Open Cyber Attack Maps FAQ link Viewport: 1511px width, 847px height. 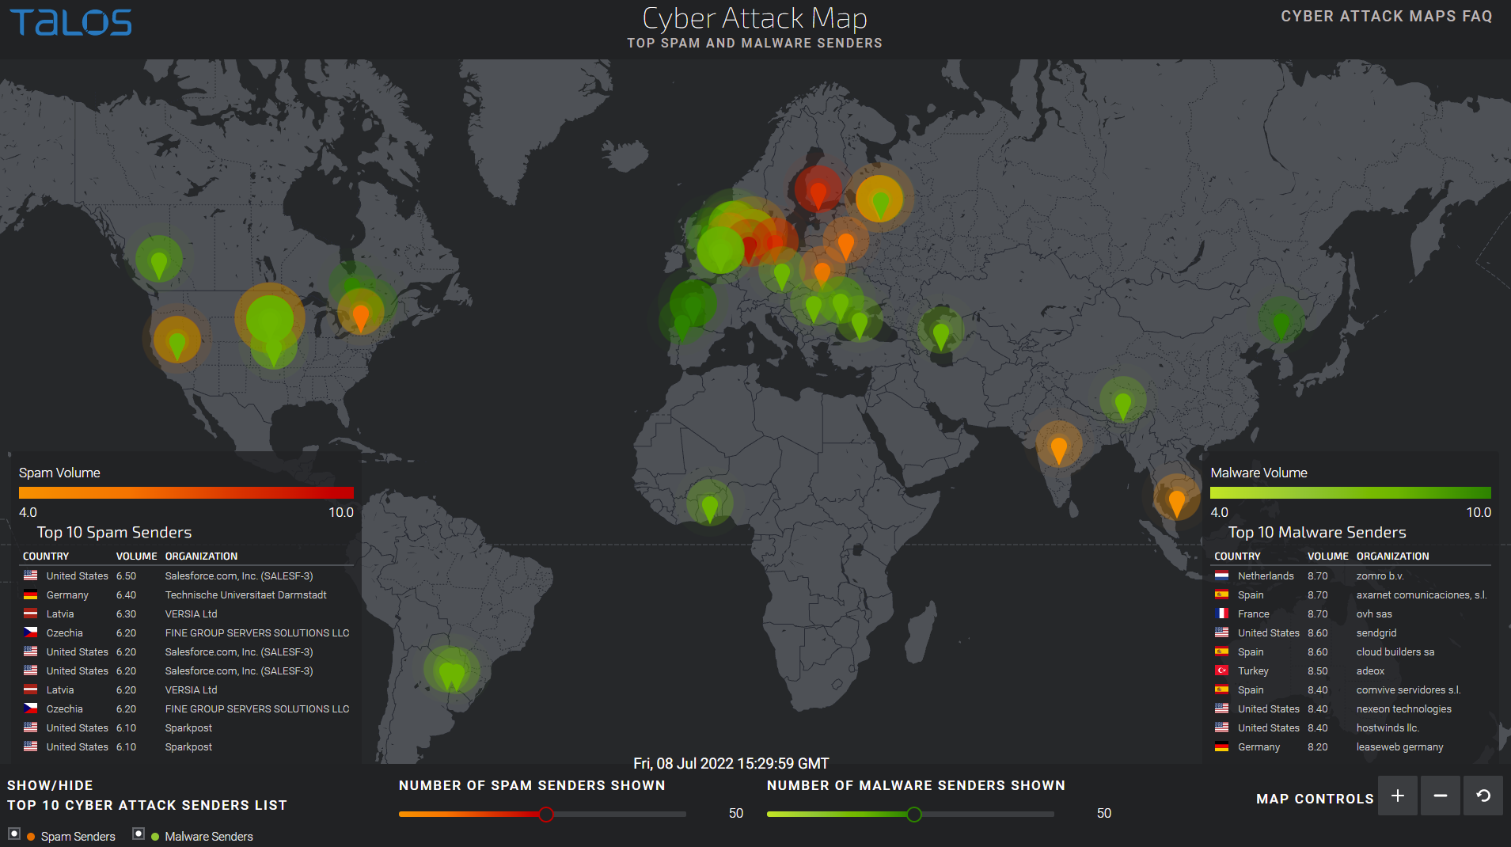[x=1386, y=17]
